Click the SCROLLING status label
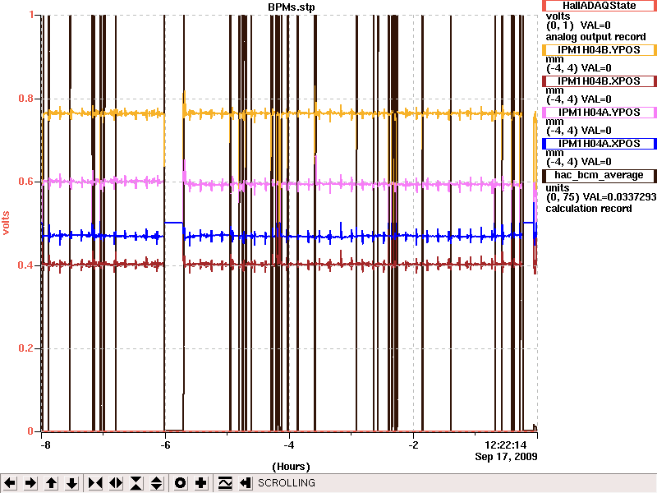The image size is (657, 493). (x=287, y=483)
